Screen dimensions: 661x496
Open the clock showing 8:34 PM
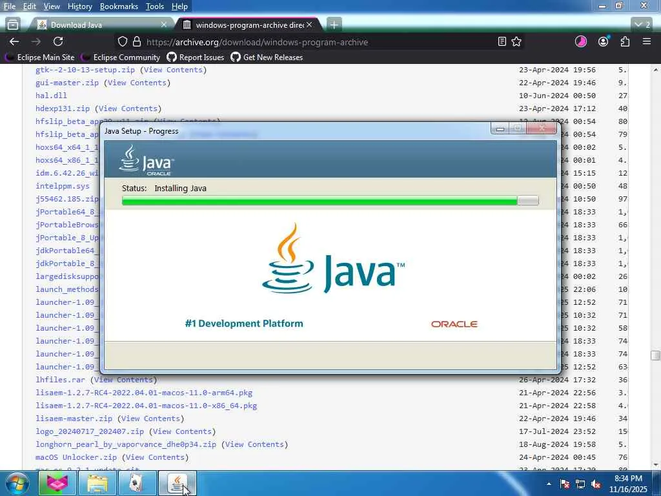(628, 484)
